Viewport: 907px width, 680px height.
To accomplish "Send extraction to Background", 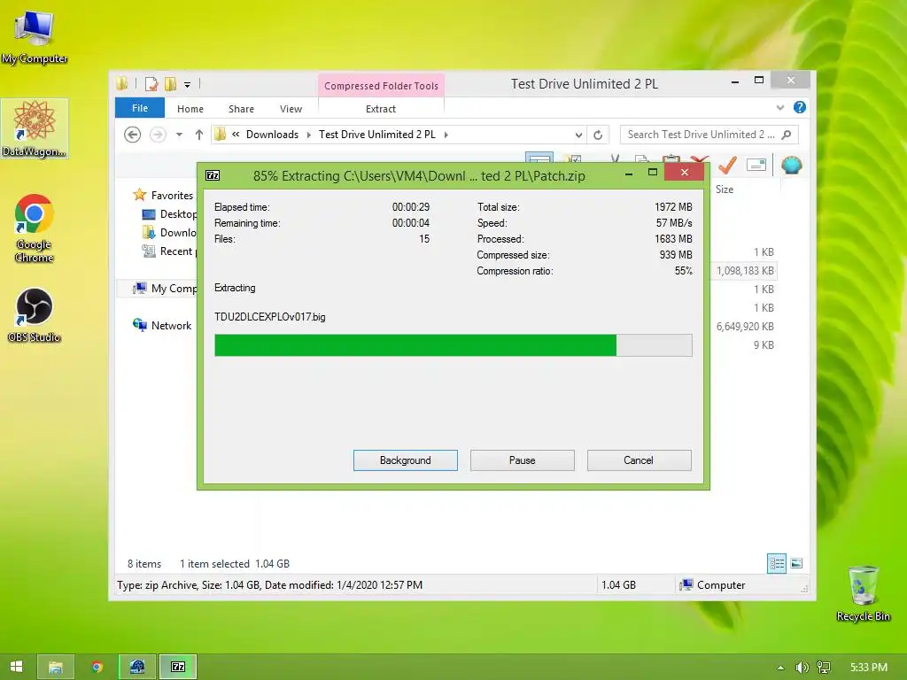I will (x=406, y=460).
